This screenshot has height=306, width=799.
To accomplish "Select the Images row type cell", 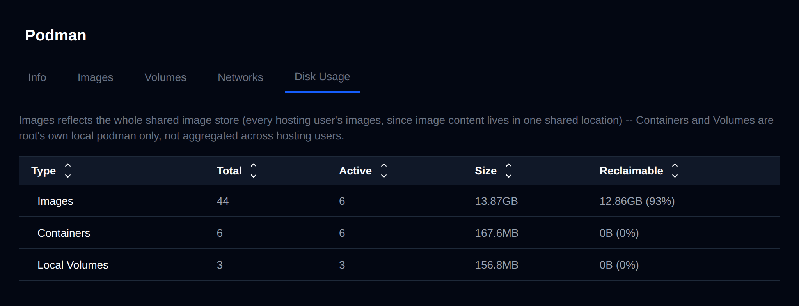I will [55, 201].
